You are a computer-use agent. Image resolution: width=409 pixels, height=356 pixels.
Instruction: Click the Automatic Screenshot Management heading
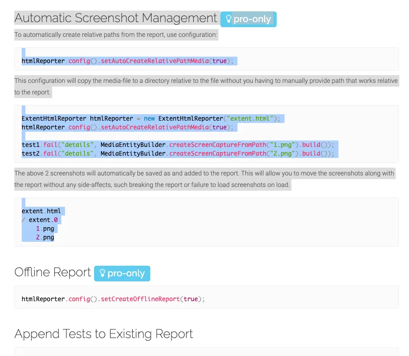pos(116,18)
